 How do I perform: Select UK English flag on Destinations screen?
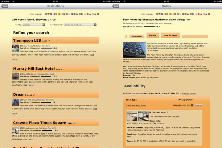click(46, 14)
